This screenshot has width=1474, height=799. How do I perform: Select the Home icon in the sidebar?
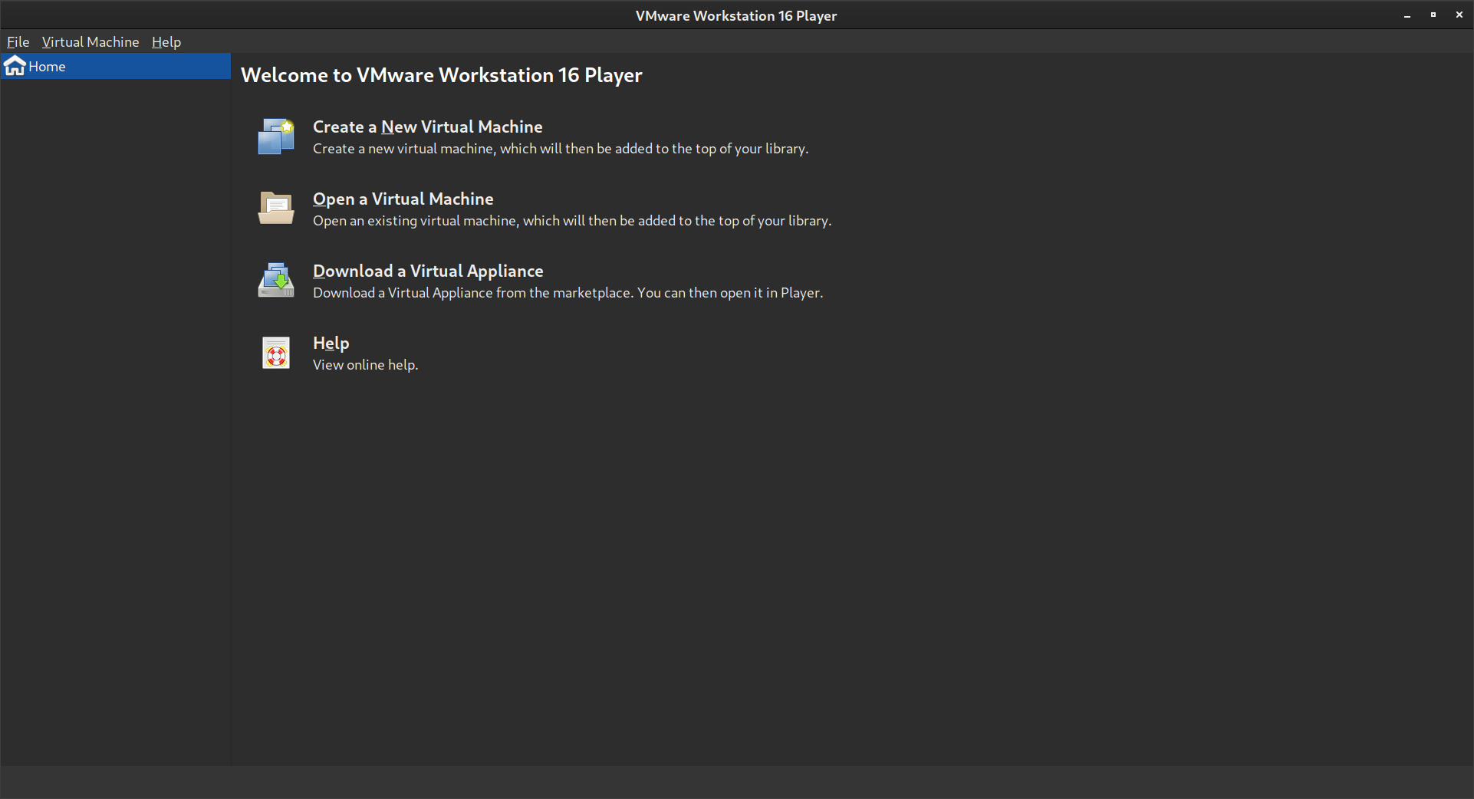(x=15, y=66)
